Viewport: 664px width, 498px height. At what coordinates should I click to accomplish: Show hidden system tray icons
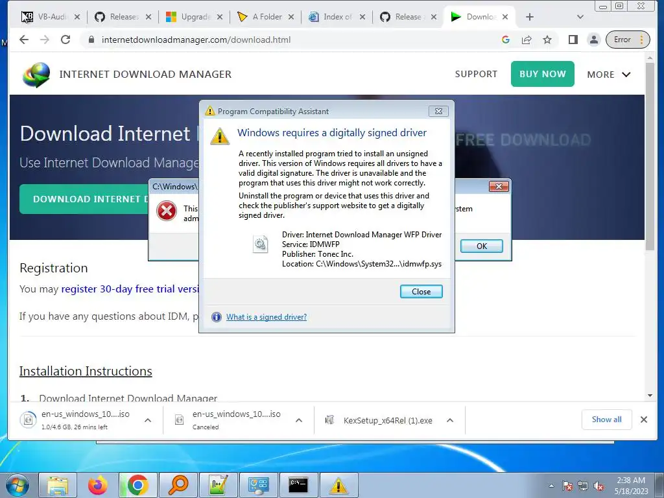pyautogui.click(x=551, y=486)
